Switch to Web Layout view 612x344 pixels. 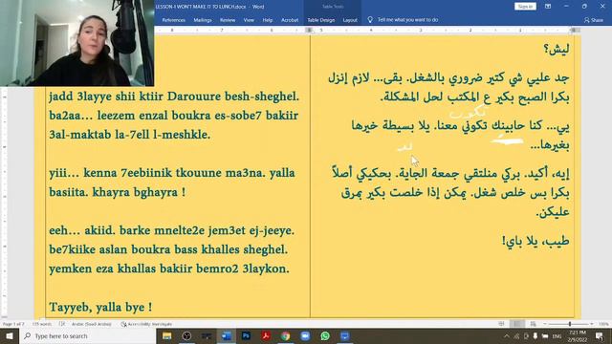[x=534, y=324]
